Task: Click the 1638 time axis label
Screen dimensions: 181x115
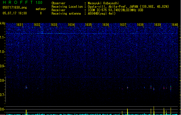Action: (x=140, y=25)
